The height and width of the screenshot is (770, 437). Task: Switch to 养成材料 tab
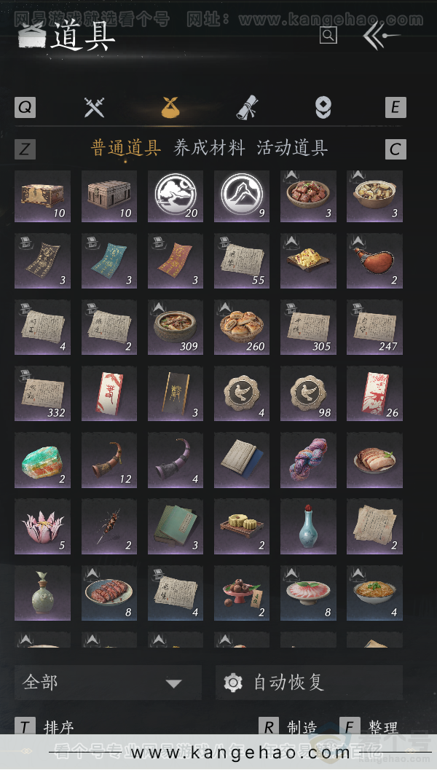click(x=209, y=148)
